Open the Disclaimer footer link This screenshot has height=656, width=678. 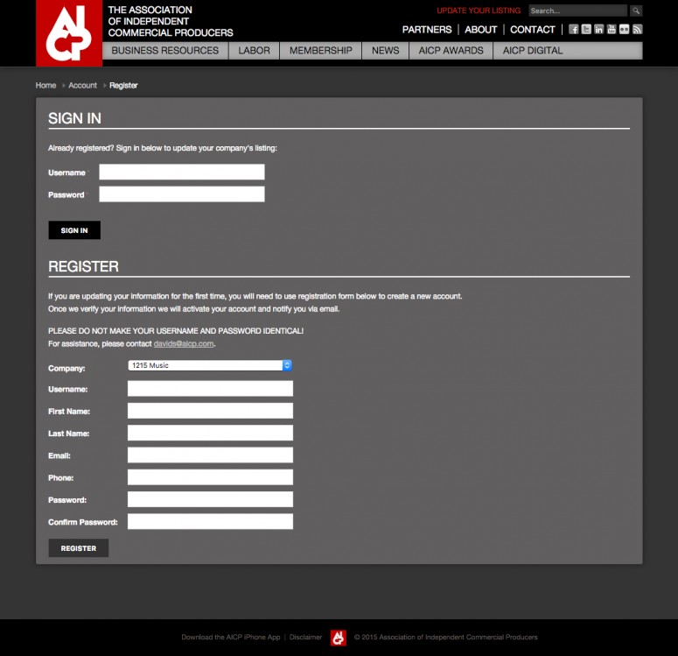305,637
